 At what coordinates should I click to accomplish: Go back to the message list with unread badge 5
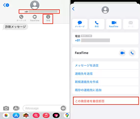(x=6, y=5)
